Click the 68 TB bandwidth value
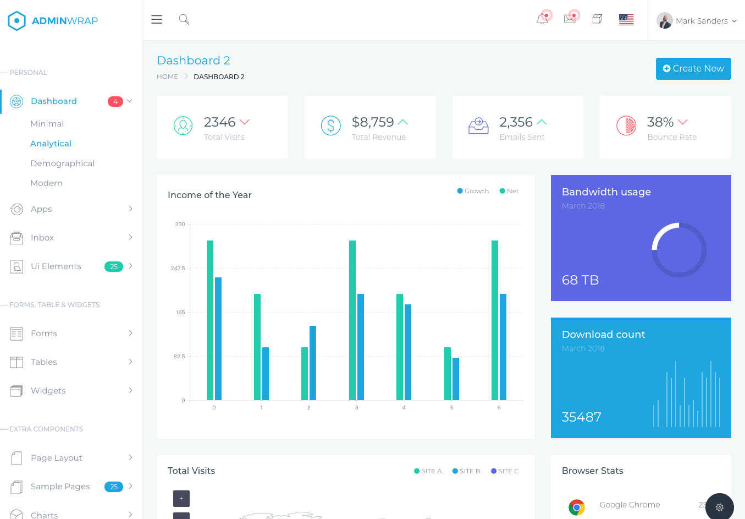This screenshot has height=519, width=745. (580, 280)
